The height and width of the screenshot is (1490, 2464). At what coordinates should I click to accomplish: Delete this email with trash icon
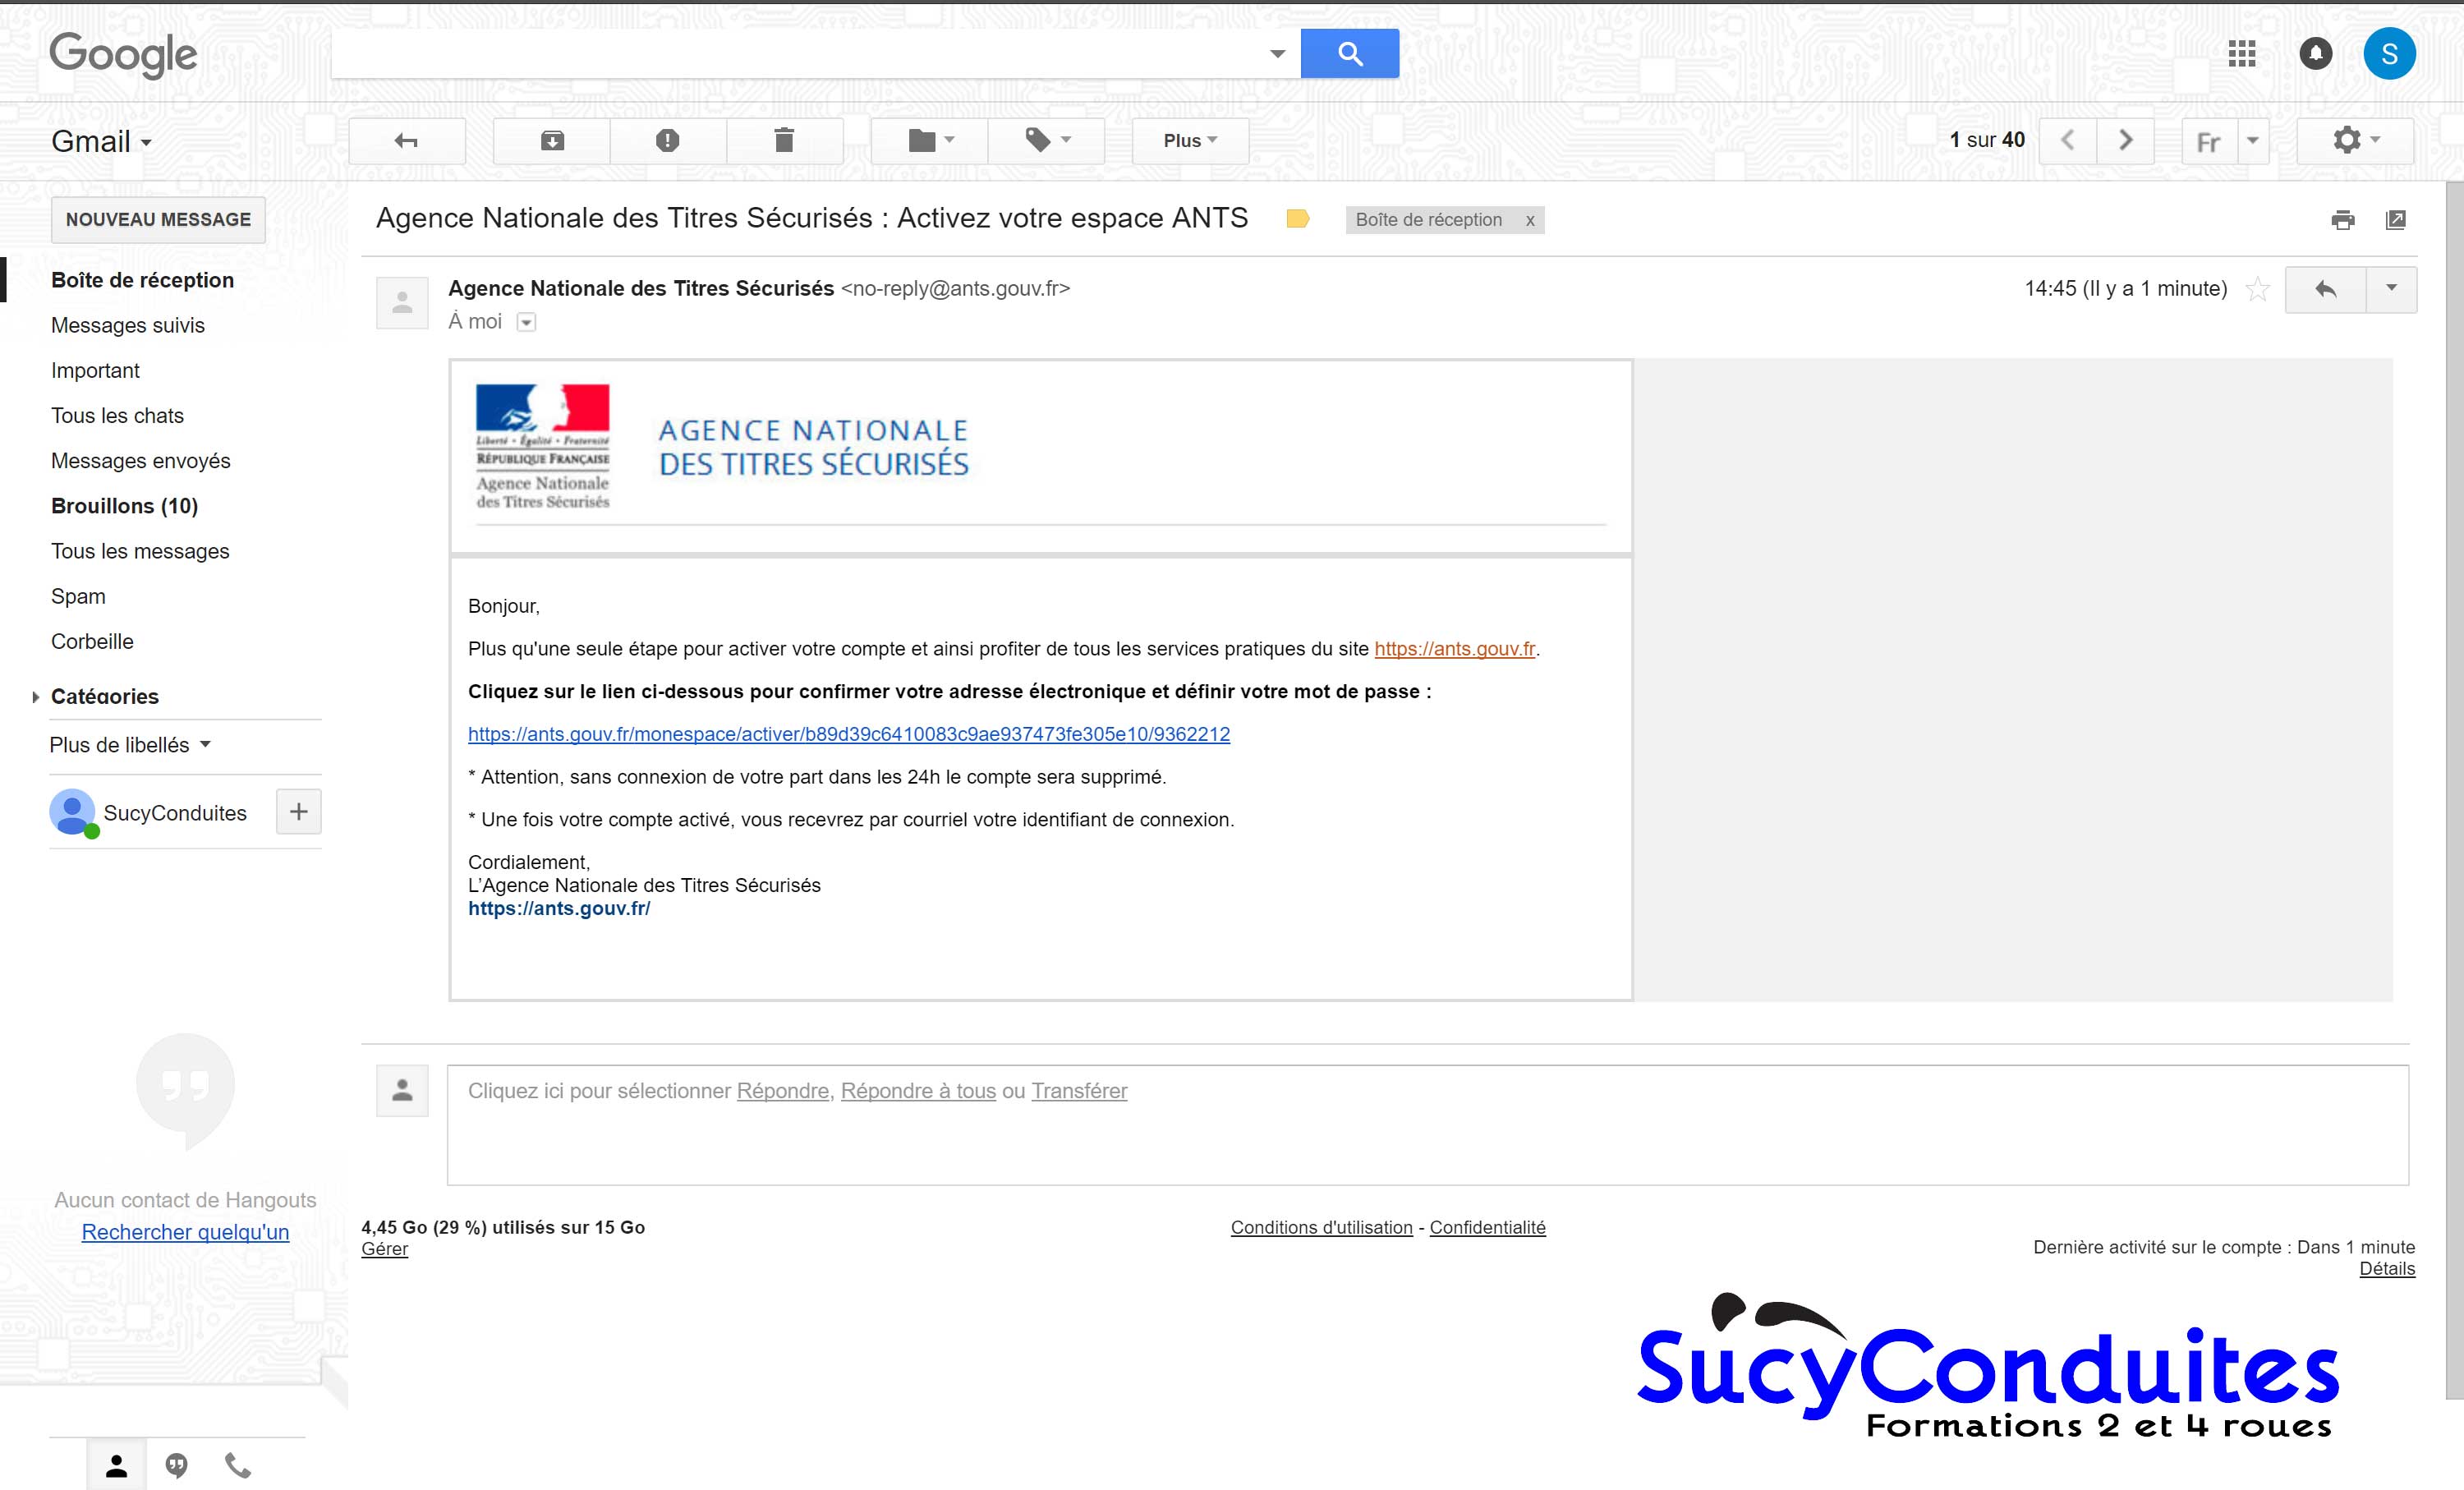coord(785,141)
